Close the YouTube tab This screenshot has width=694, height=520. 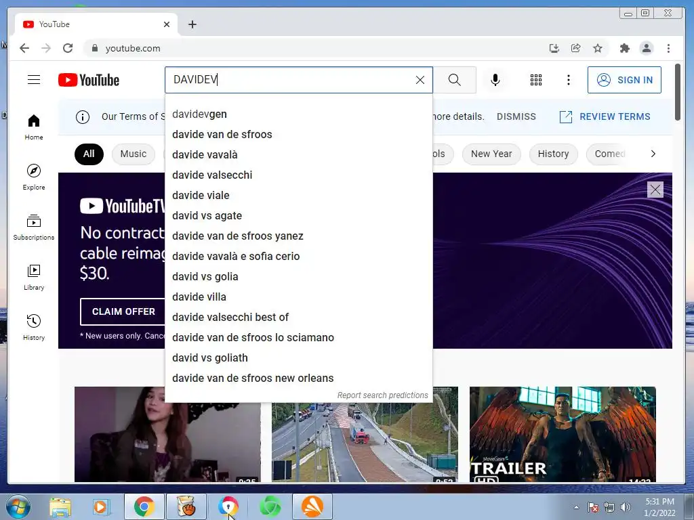click(x=167, y=24)
